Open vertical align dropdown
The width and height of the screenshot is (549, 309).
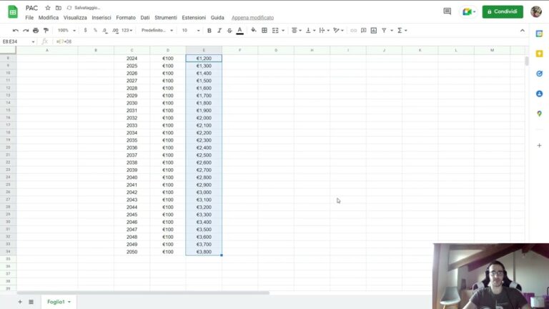point(310,31)
